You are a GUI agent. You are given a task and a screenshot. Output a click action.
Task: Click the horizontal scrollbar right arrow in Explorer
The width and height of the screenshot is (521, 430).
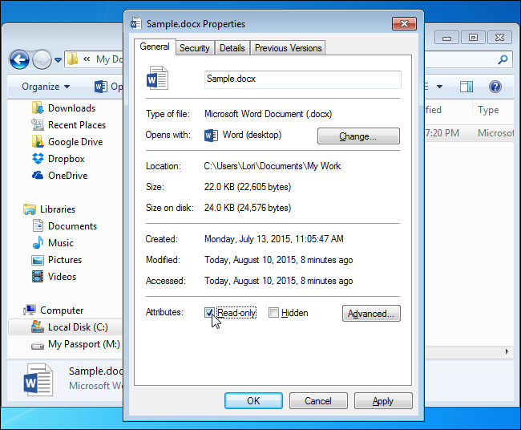pos(507,351)
